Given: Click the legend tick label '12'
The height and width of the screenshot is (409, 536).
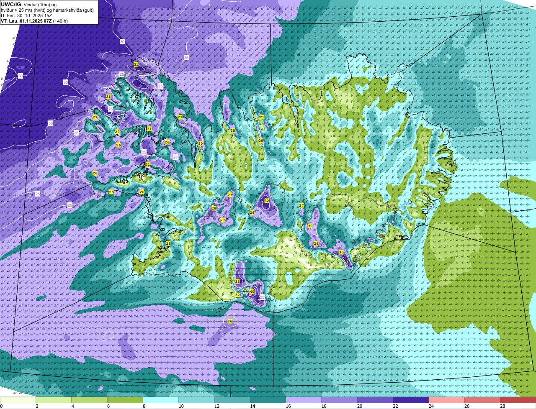Looking at the screenshot, I should pos(216,406).
